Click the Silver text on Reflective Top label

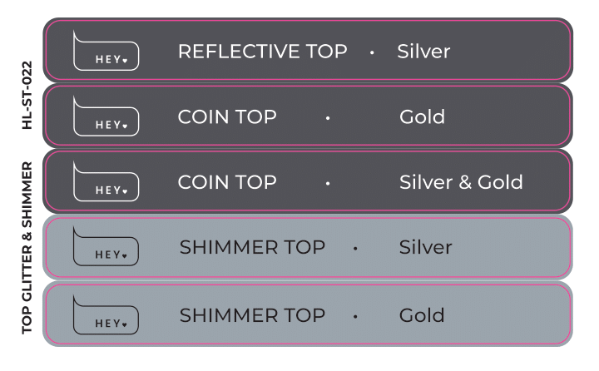click(x=423, y=52)
